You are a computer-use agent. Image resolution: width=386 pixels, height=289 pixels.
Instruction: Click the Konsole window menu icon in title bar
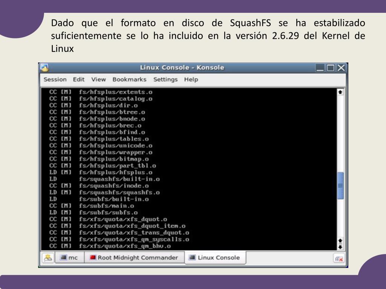(x=44, y=68)
